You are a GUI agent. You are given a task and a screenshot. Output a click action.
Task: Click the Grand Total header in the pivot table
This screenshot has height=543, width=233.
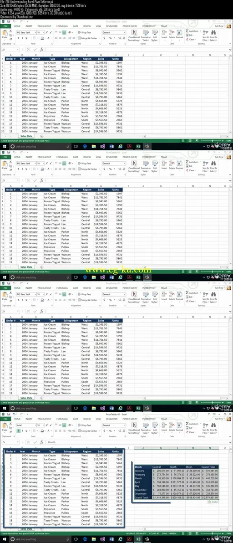pyautogui.click(x=209, y=467)
